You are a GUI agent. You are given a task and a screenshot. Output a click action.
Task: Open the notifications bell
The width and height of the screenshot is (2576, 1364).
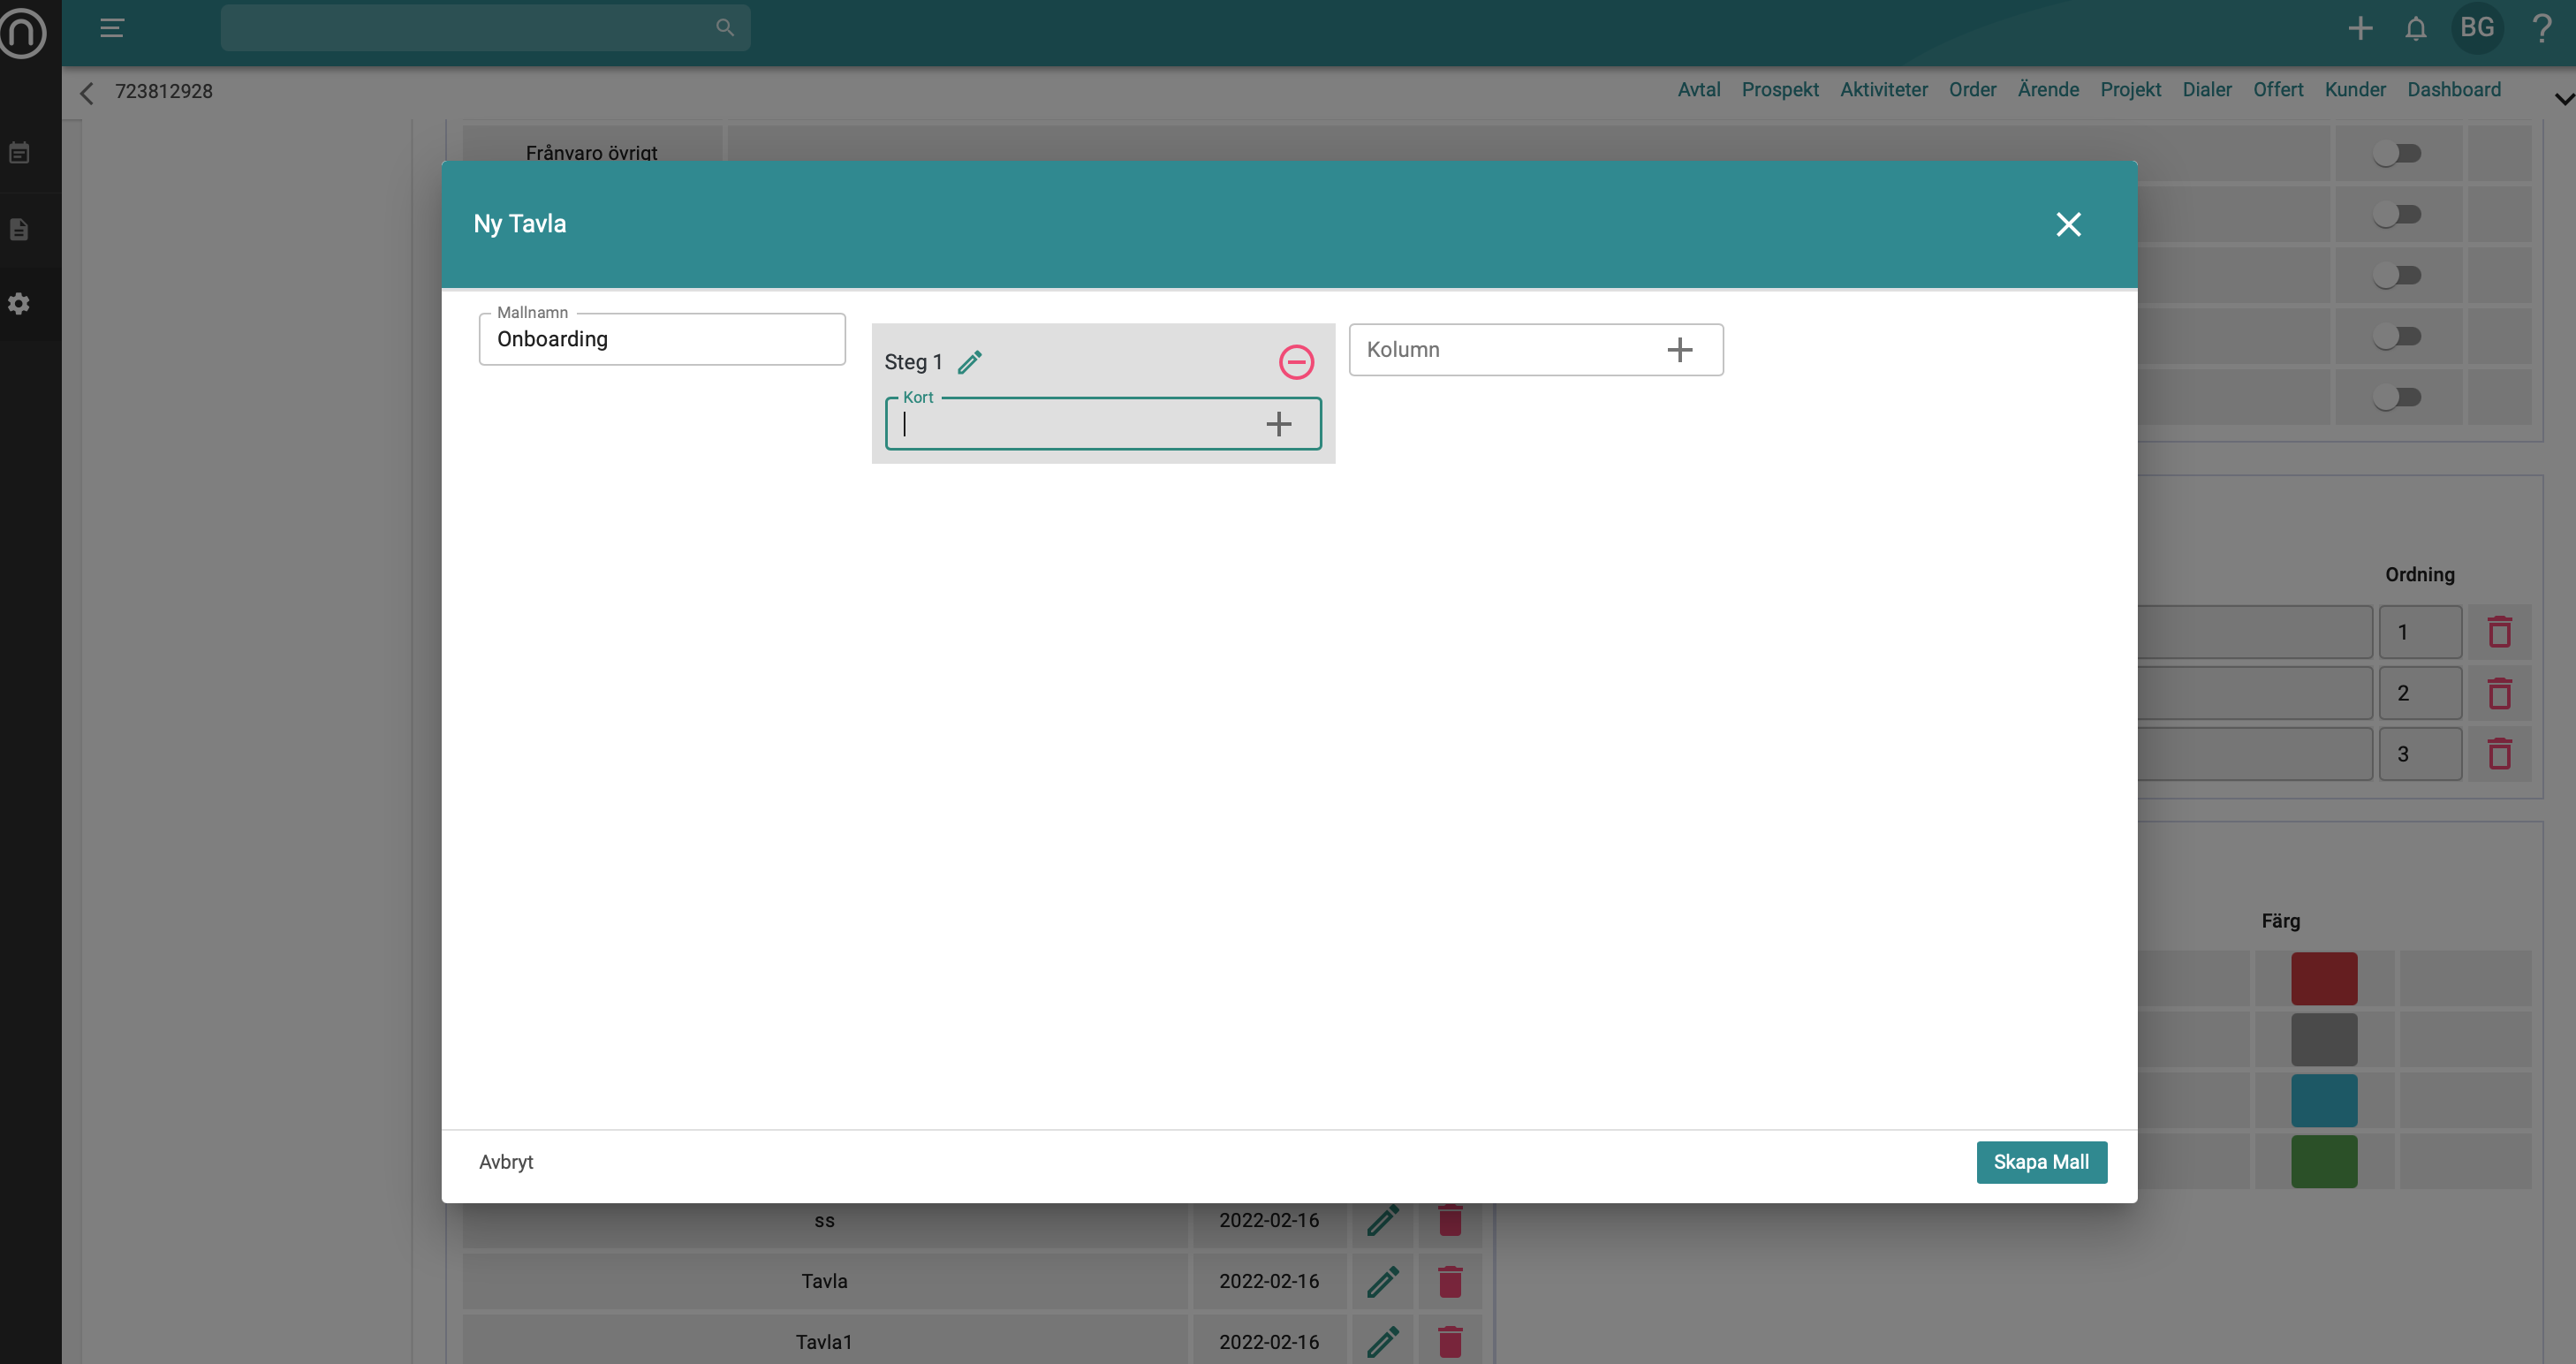coord(2415,28)
